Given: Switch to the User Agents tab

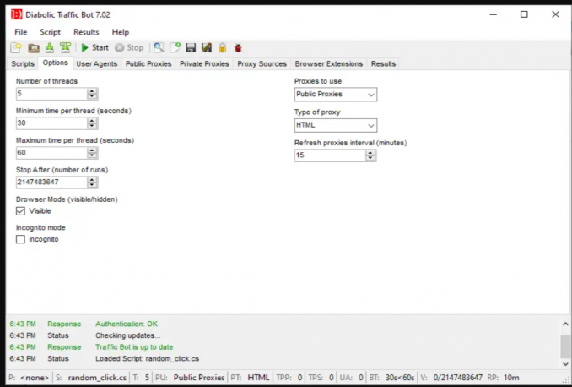Looking at the screenshot, I should (x=96, y=63).
